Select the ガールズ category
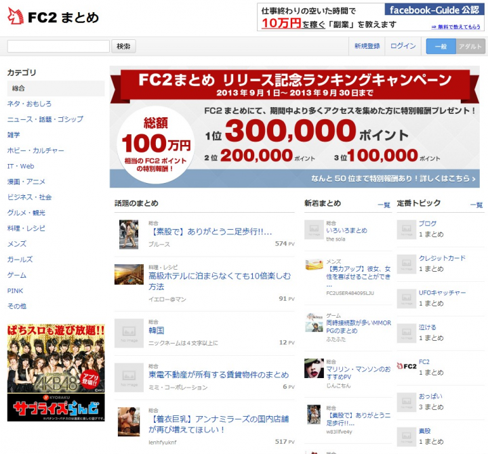This screenshot has width=488, height=454. coord(20,260)
